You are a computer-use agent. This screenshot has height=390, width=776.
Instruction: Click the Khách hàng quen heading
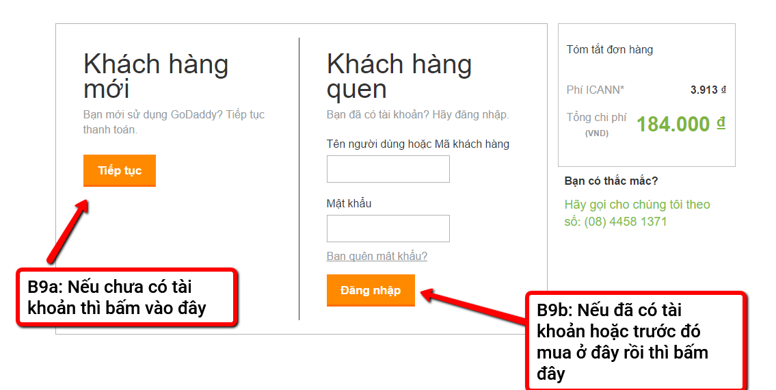399,76
